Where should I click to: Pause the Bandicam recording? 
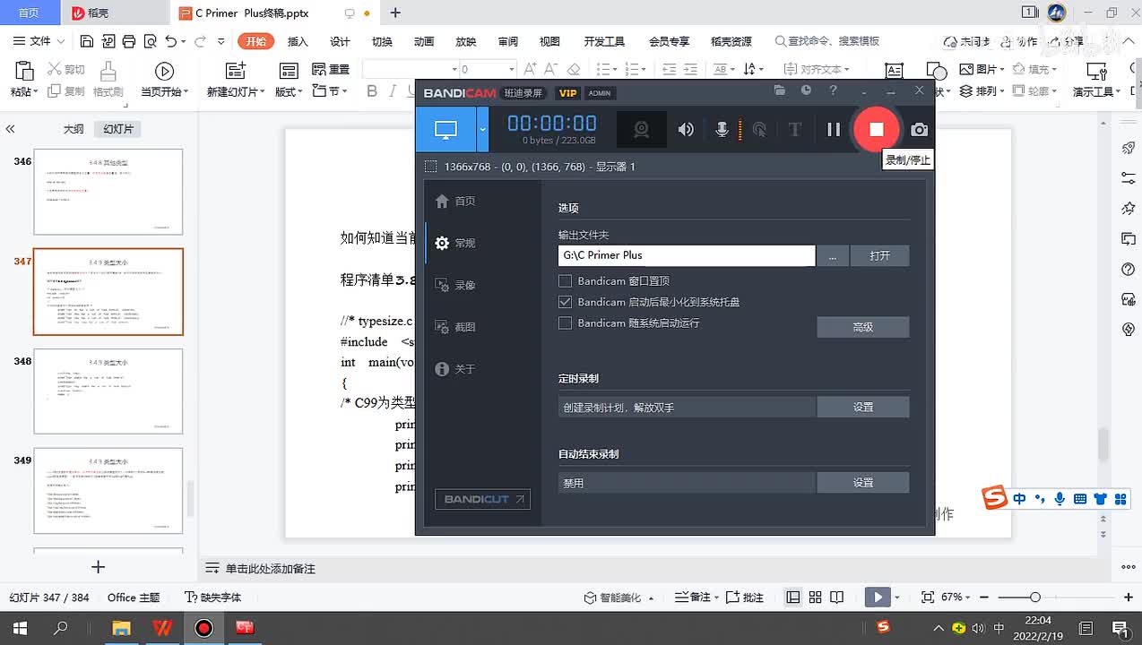(x=834, y=130)
